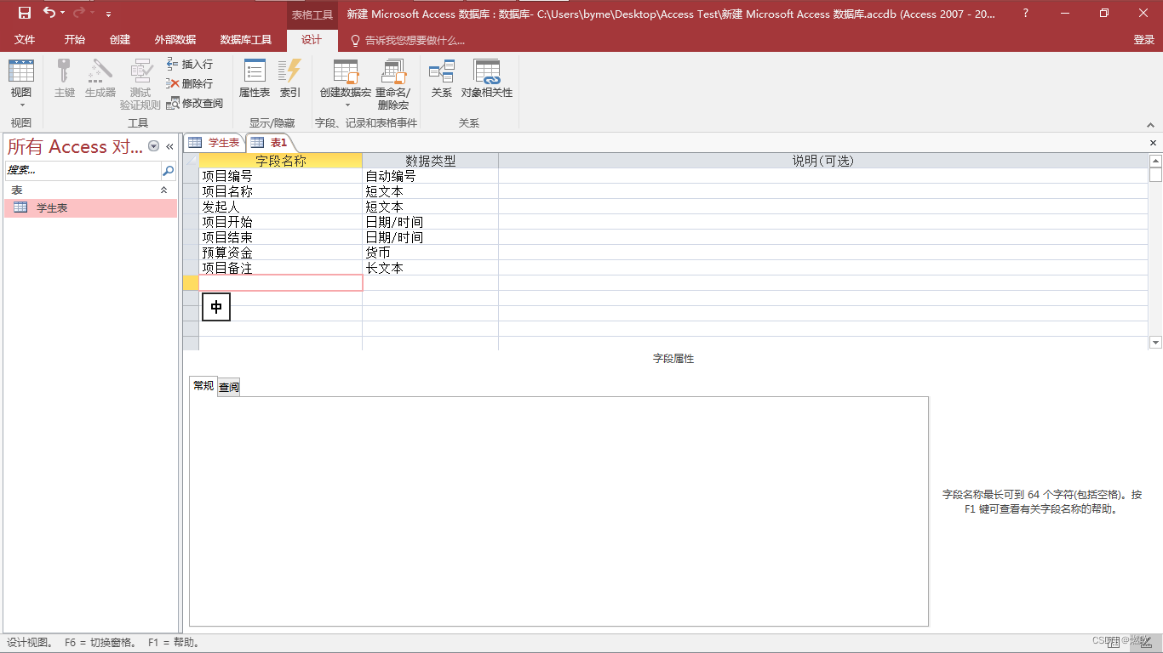This screenshot has width=1163, height=653.
Task: Switch to the 数据库工具 ribbon tab
Action: (246, 40)
